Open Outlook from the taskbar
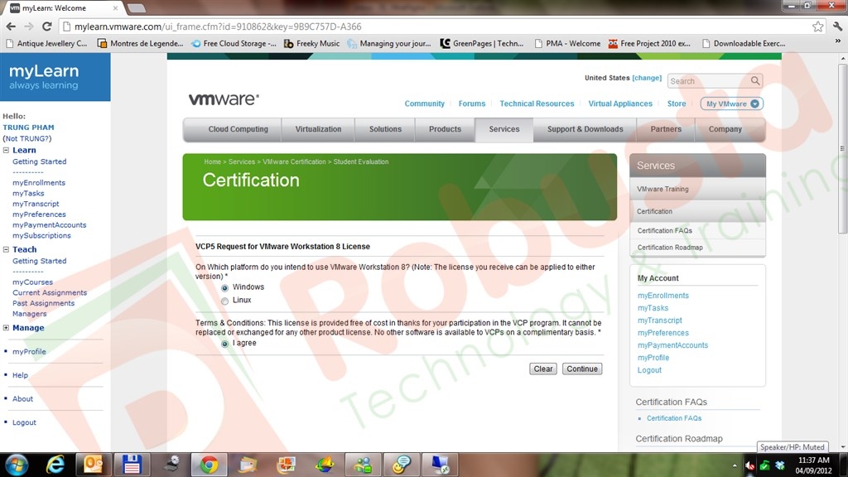 pyautogui.click(x=93, y=465)
